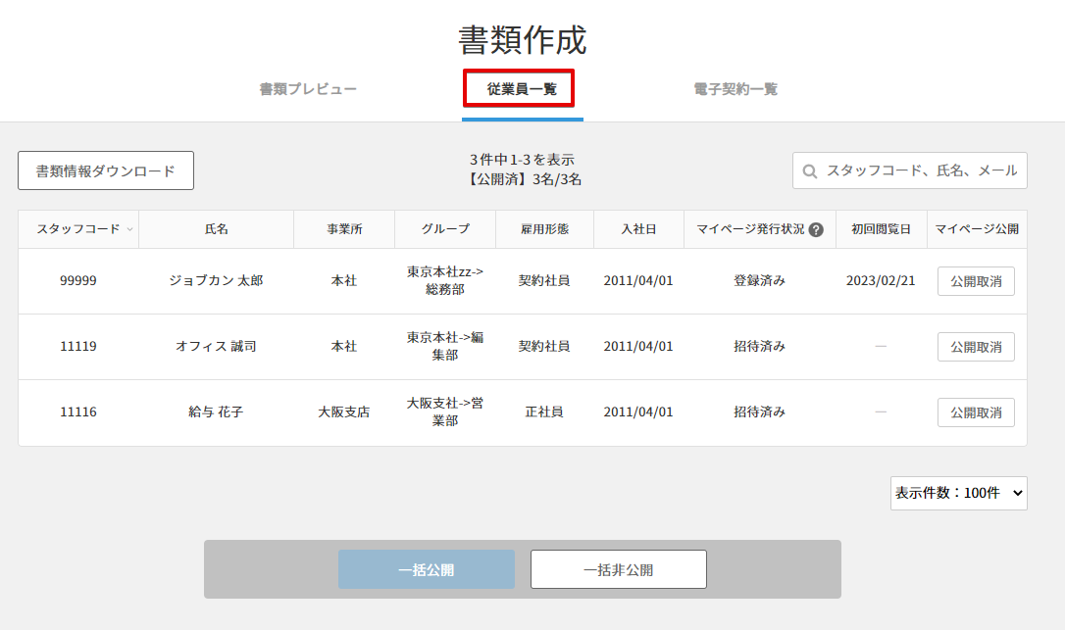Screen dimensions: 1065x630
Task: Click the help icon beside マイページ発行状況
Action: pos(816,230)
